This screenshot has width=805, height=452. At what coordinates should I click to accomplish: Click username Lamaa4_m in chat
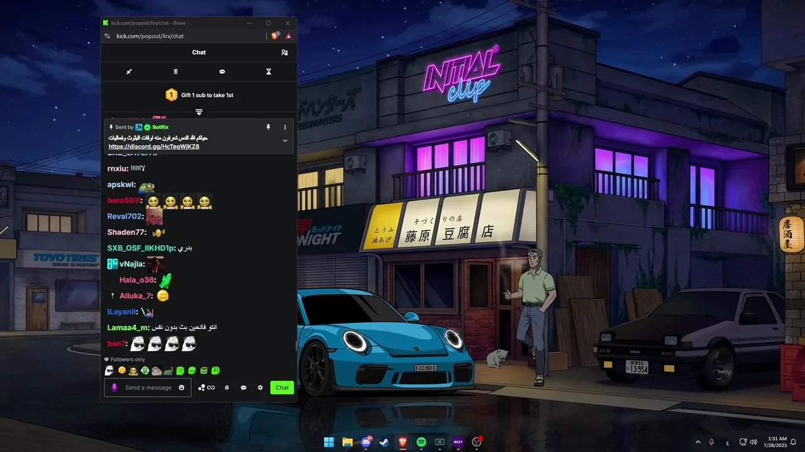128,327
